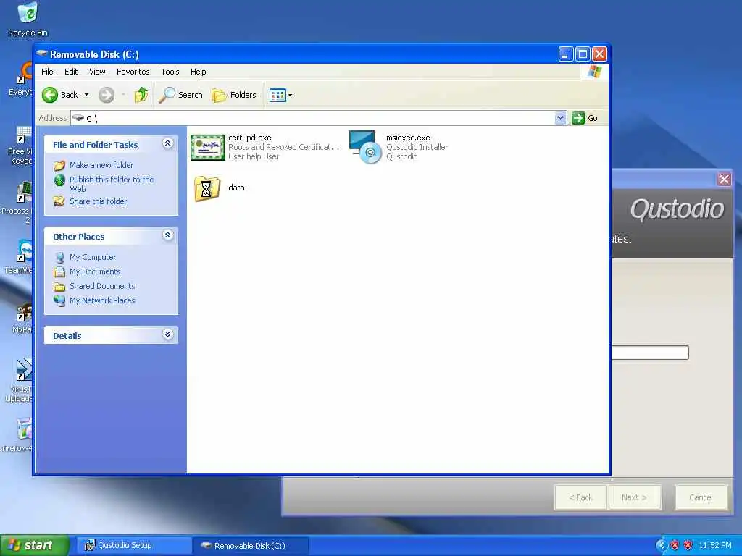Collapse the File and Folder Tasks panel
This screenshot has height=556, width=742.
click(167, 144)
